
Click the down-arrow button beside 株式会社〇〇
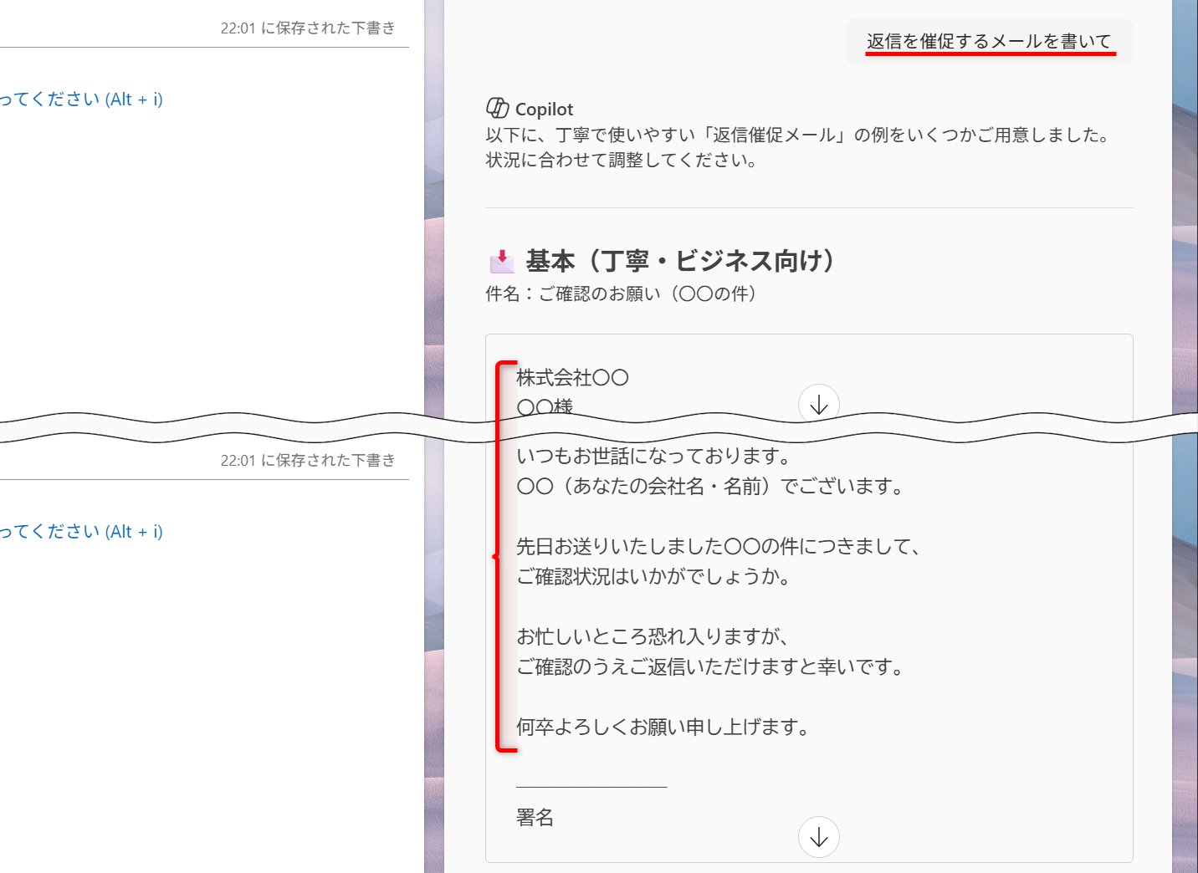(x=819, y=404)
